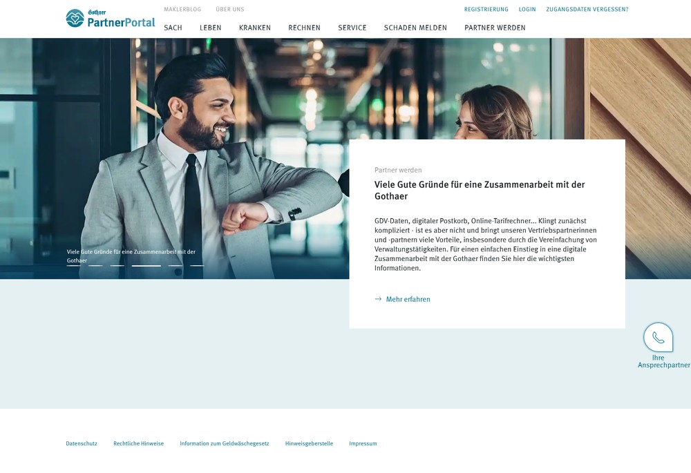
Task: Click the Registrierung link
Action: (486, 9)
